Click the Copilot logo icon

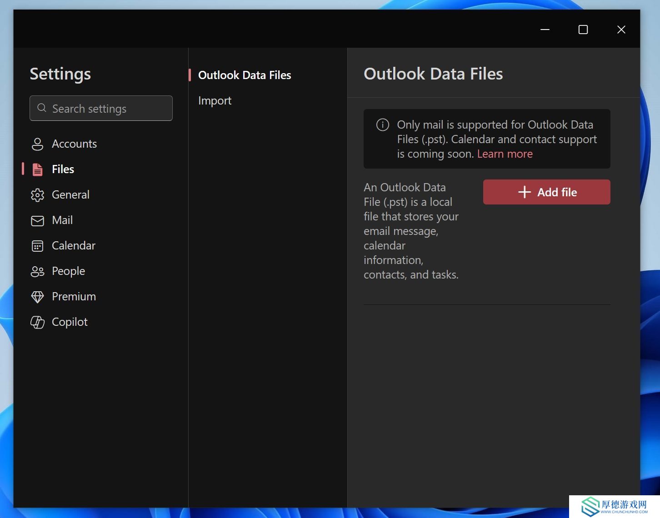[37, 322]
